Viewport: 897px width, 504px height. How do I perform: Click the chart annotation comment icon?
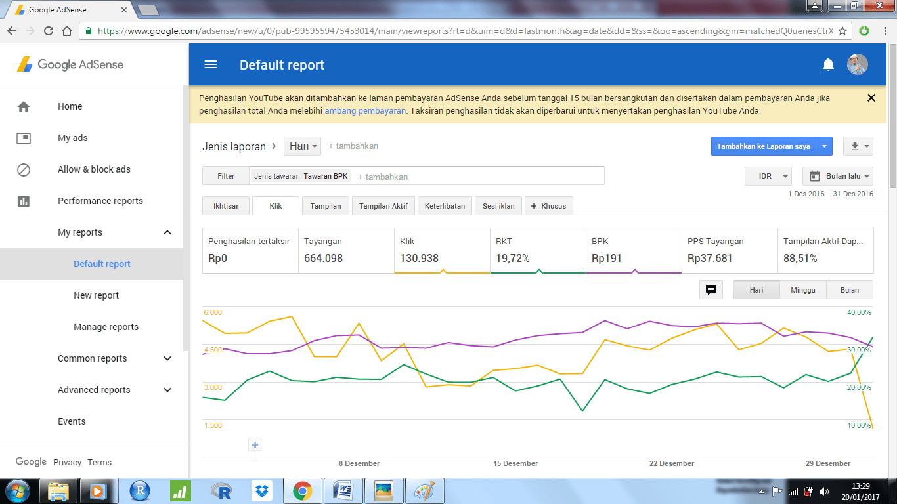(x=711, y=290)
